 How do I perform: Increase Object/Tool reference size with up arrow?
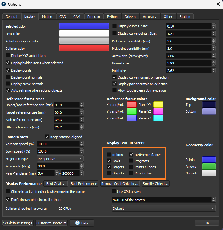coord(81,103)
